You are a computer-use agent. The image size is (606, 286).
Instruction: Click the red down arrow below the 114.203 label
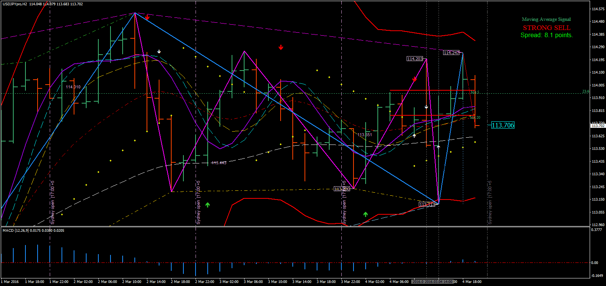pyautogui.click(x=415, y=79)
